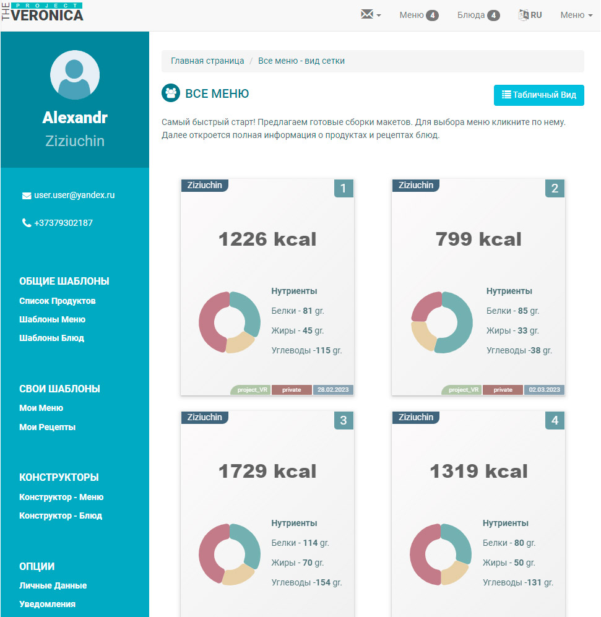Open Личные Данные settings
Screen dimensions: 601x617
(x=53, y=585)
